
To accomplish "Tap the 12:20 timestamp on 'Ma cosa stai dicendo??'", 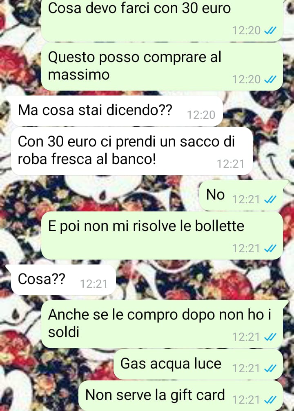I will point(201,115).
